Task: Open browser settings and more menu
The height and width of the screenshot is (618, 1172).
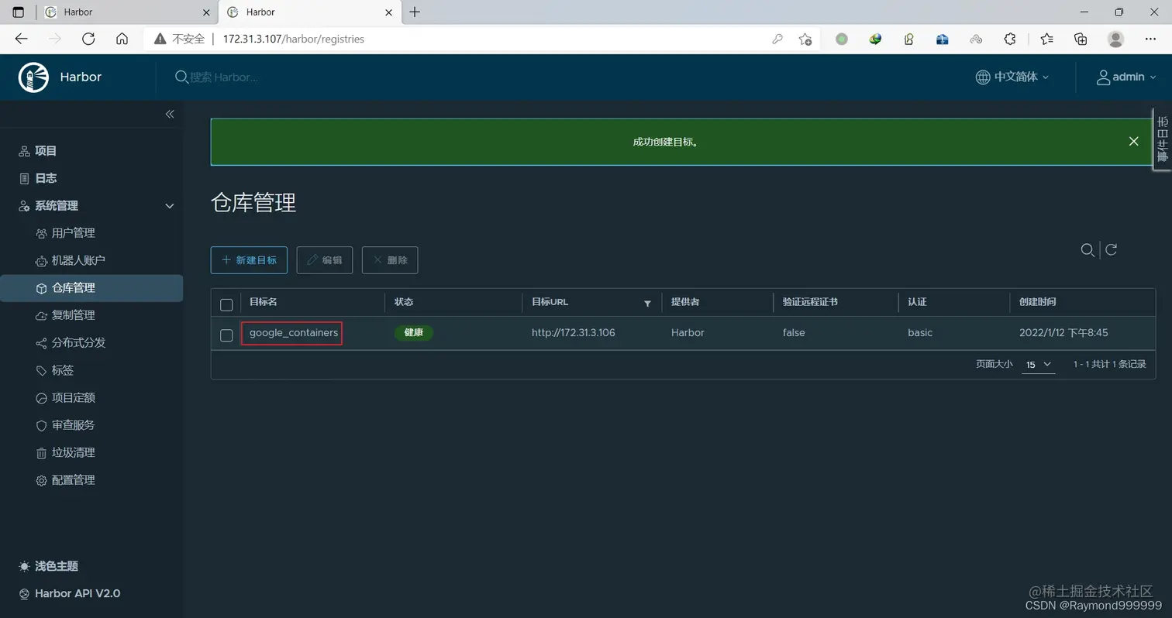Action: coord(1150,39)
